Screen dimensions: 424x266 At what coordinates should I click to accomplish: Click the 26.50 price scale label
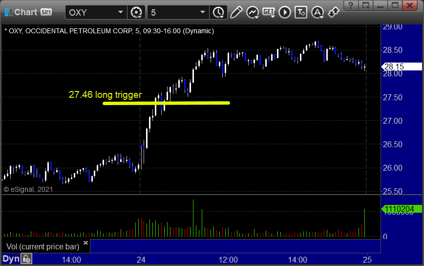[393, 144]
